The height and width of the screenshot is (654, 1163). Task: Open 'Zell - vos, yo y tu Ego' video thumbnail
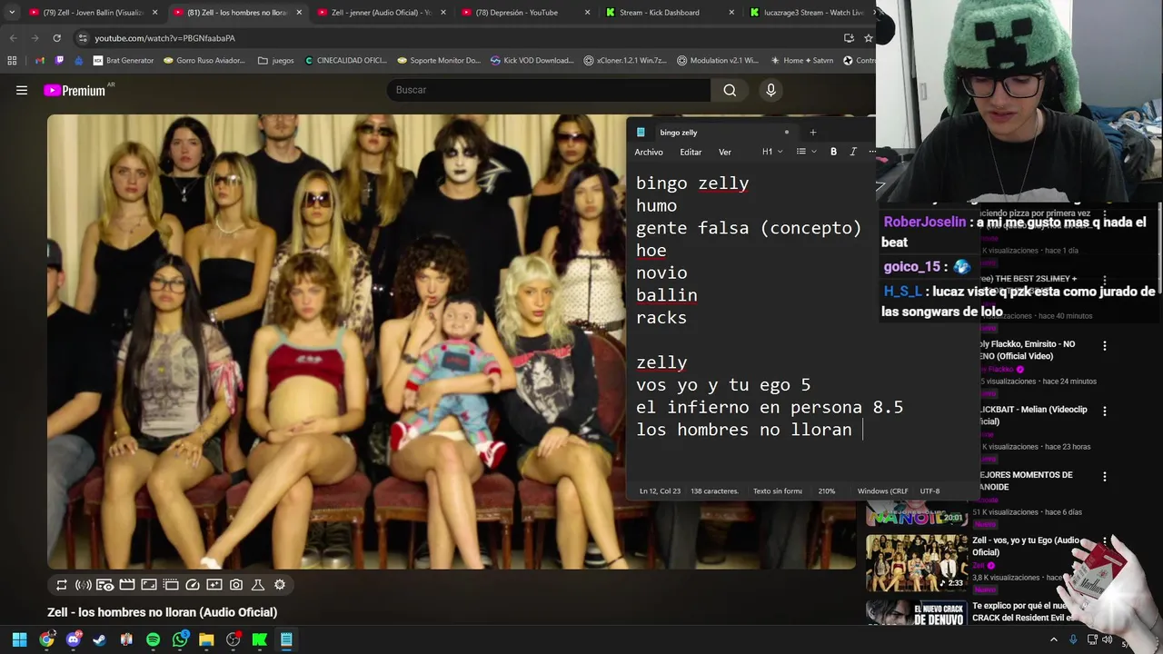coord(917,562)
